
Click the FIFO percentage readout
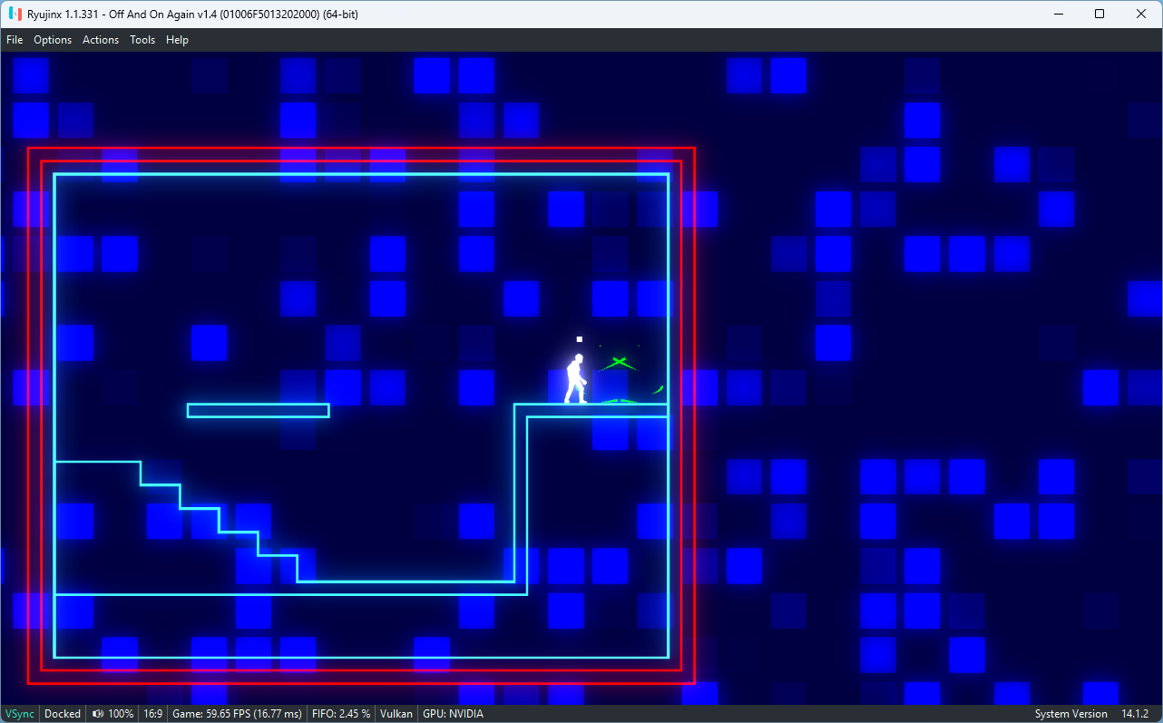click(x=341, y=714)
